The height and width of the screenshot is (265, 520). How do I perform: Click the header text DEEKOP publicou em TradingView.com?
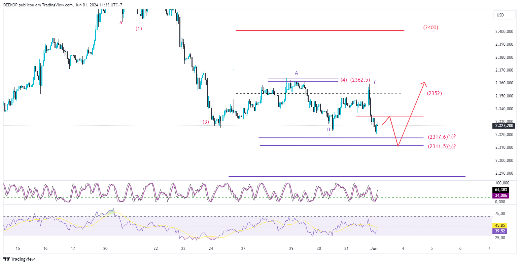[x=38, y=5]
